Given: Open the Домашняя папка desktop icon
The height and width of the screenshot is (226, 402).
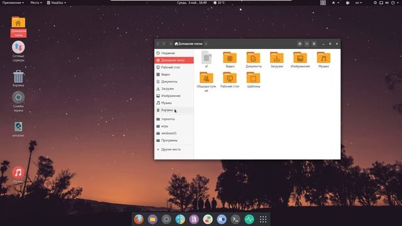Looking at the screenshot, I should click(x=18, y=26).
